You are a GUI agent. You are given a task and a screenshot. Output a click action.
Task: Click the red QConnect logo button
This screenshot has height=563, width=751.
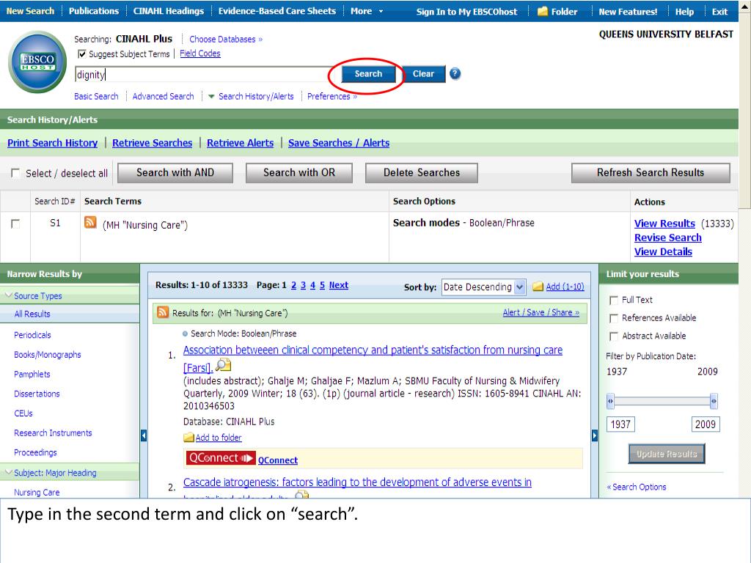[220, 458]
